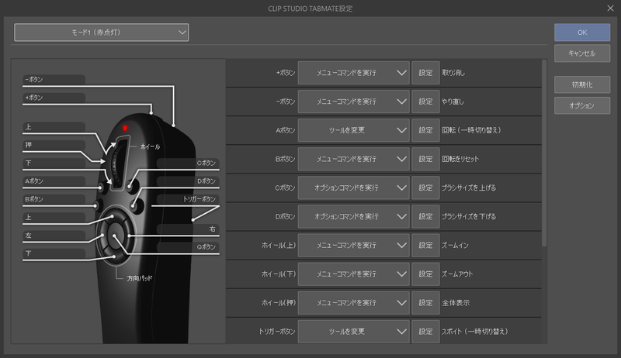Image resolution: width=621 pixels, height=358 pixels.
Task: Click 設定 for the −ボタン row
Action: [x=425, y=102]
